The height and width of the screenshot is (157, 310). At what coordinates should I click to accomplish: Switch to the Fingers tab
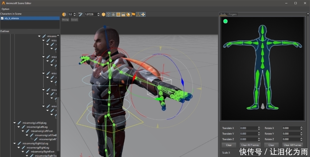click(x=232, y=14)
